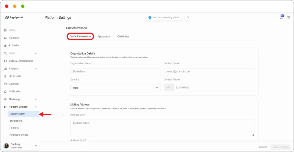Click the logoipsum logo
Image resolution: width=294 pixels, height=152 pixels.
pos(14,17)
